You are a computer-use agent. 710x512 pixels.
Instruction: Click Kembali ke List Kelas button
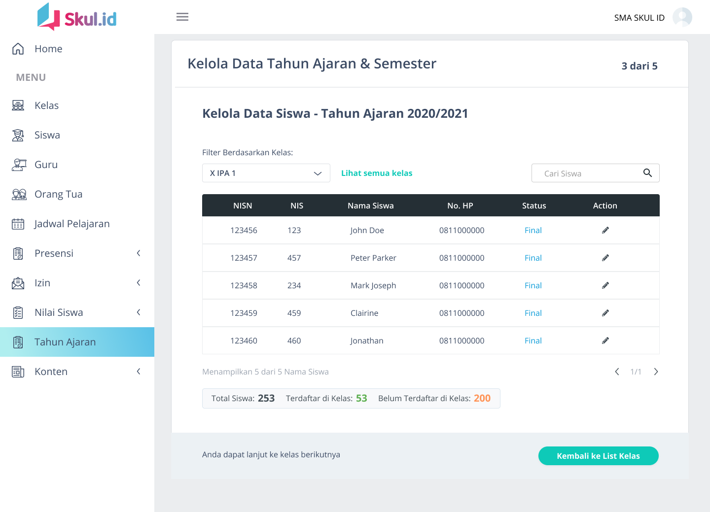[x=598, y=456]
